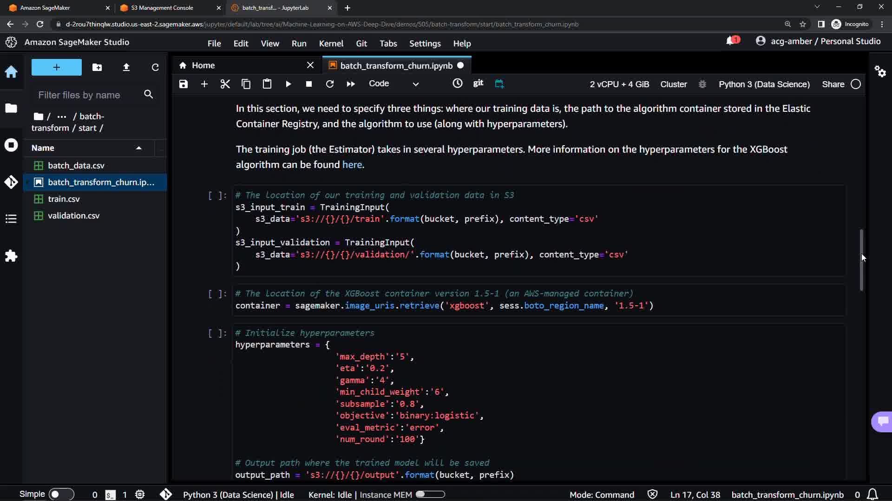The image size is (892, 501).
Task: Click the notebook vertical scrollbar thumb
Action: click(x=861, y=260)
